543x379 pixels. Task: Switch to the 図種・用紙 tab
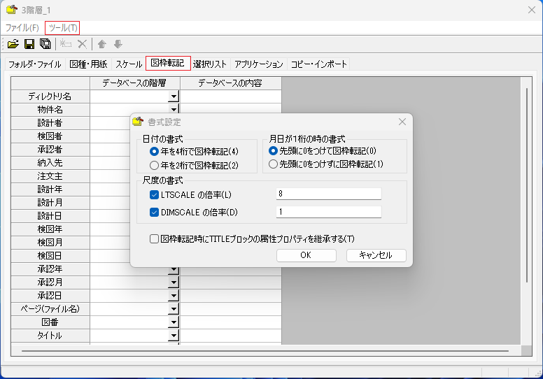coord(88,64)
